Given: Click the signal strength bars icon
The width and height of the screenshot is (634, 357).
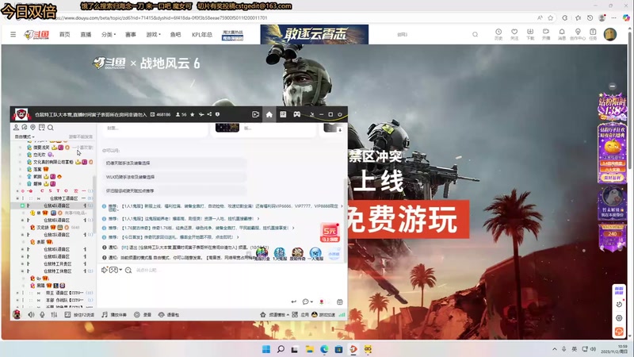Looking at the screenshot, I should click(x=342, y=314).
